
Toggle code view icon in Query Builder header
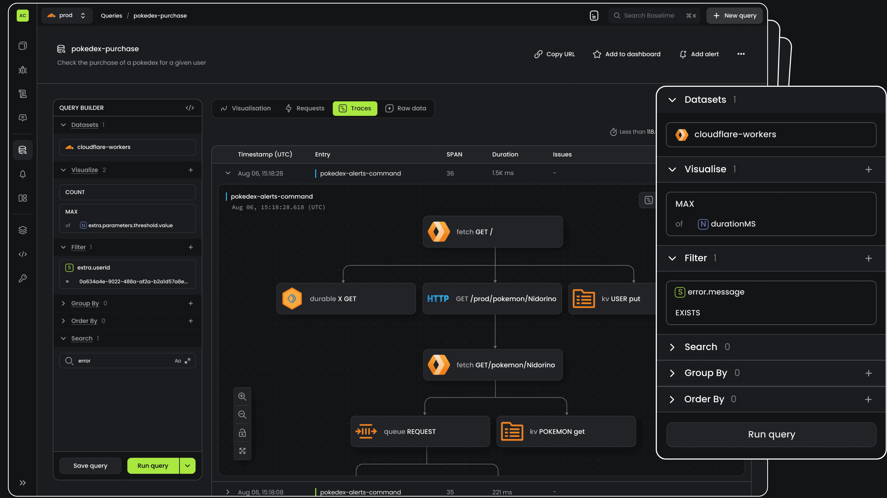click(190, 108)
